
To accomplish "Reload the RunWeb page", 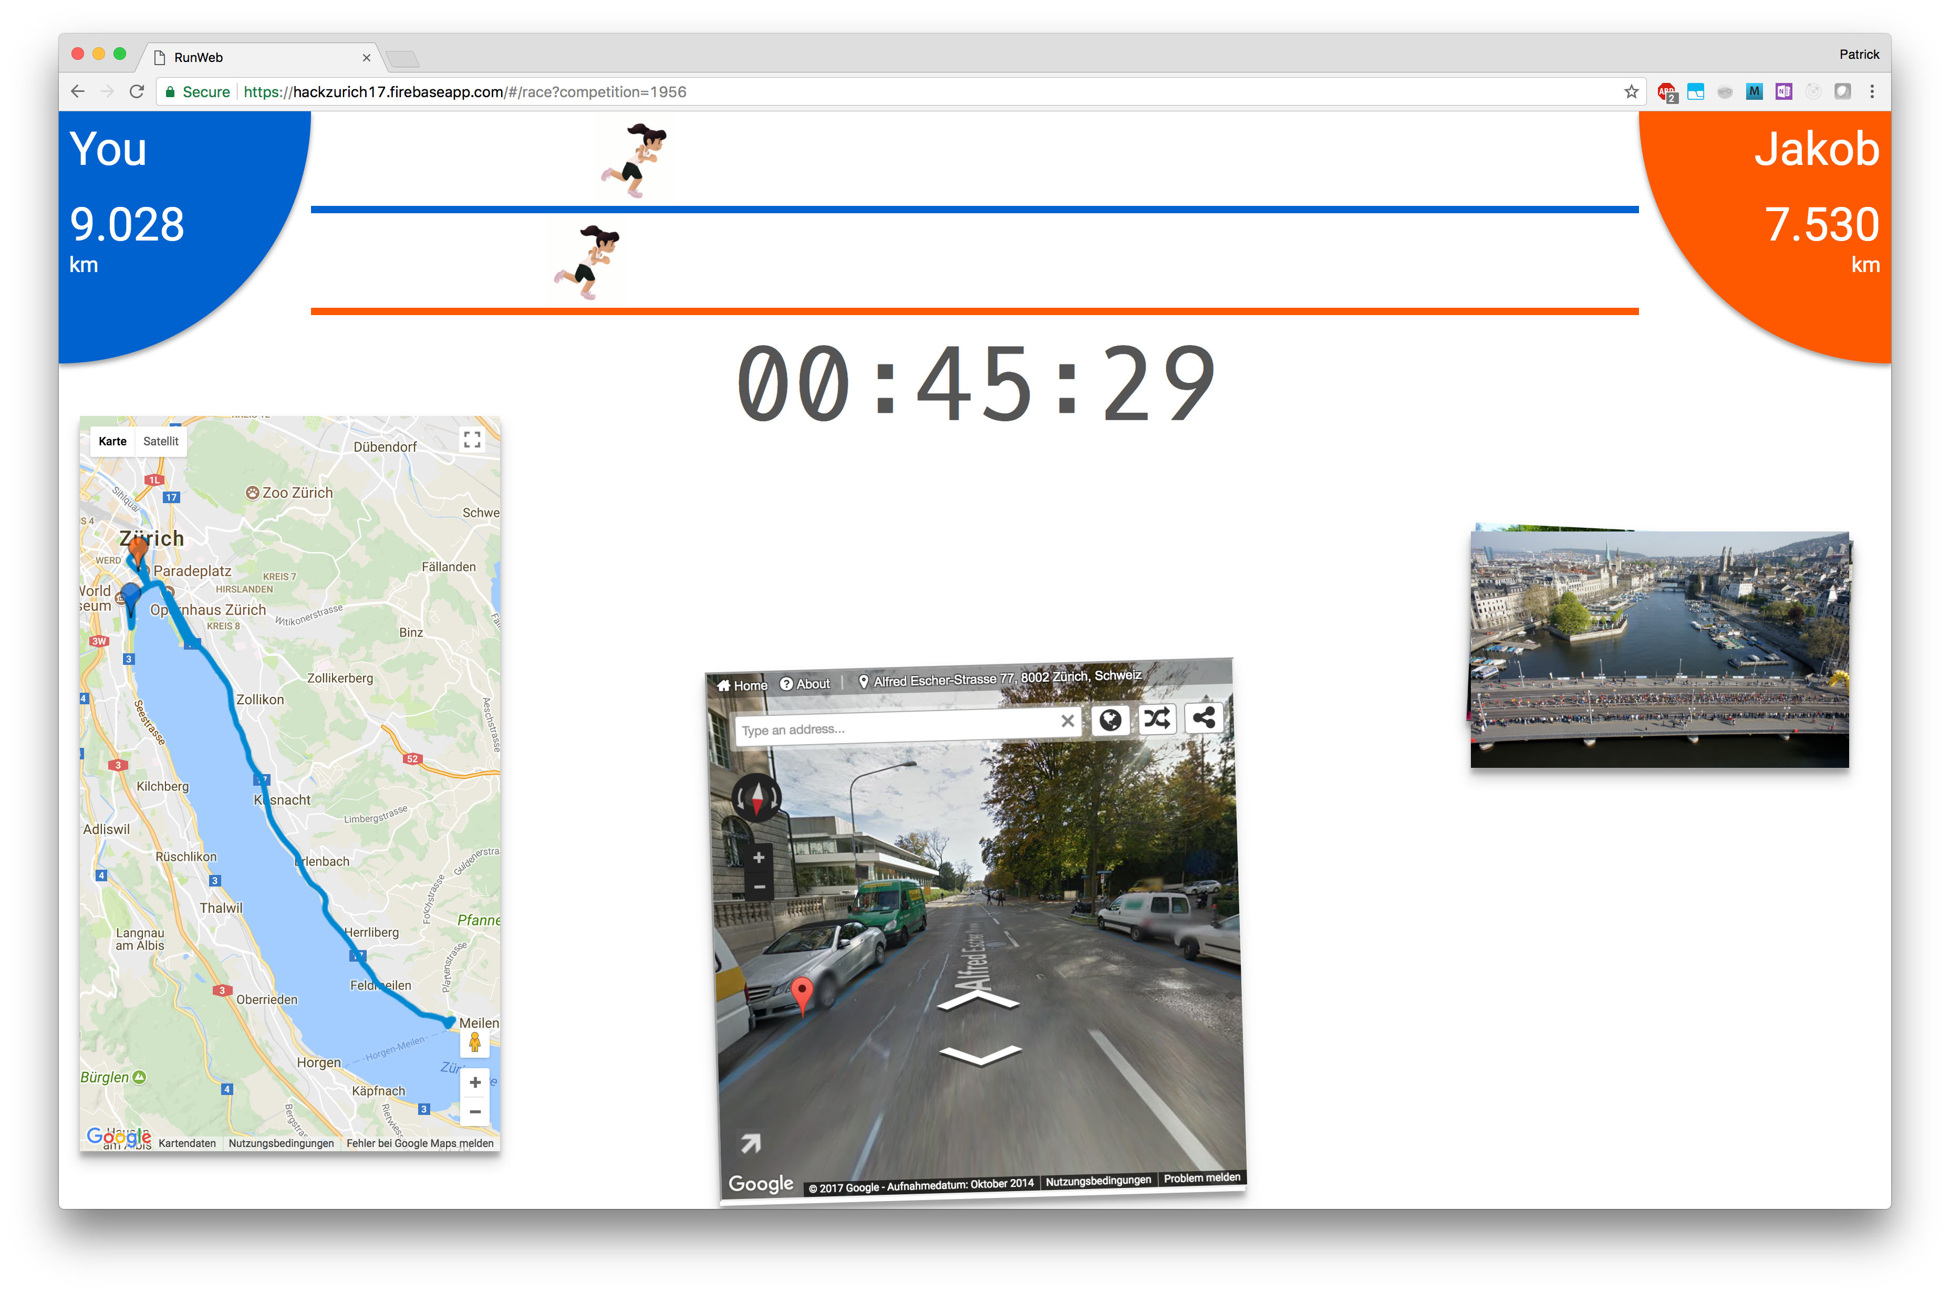I will 137,91.
